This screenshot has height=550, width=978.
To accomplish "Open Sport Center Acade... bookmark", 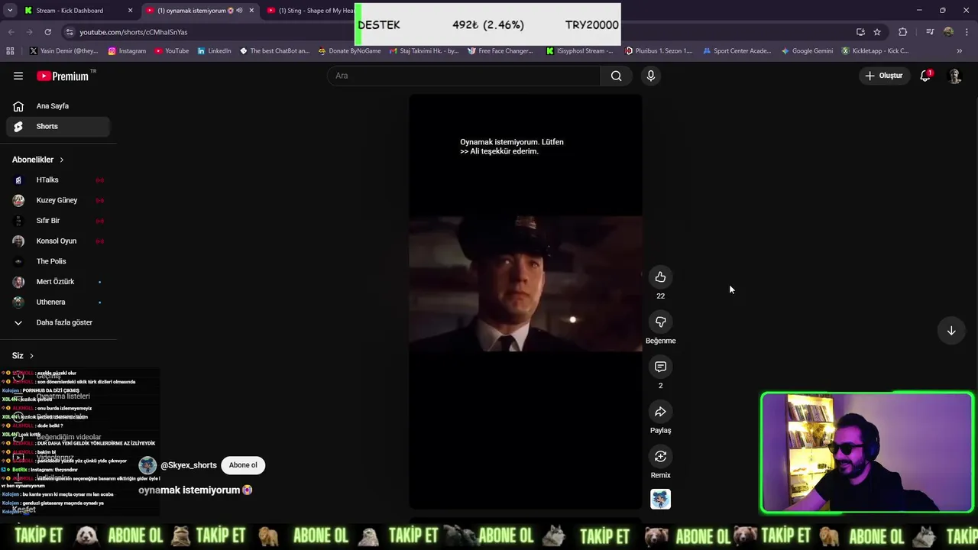I will coord(737,51).
